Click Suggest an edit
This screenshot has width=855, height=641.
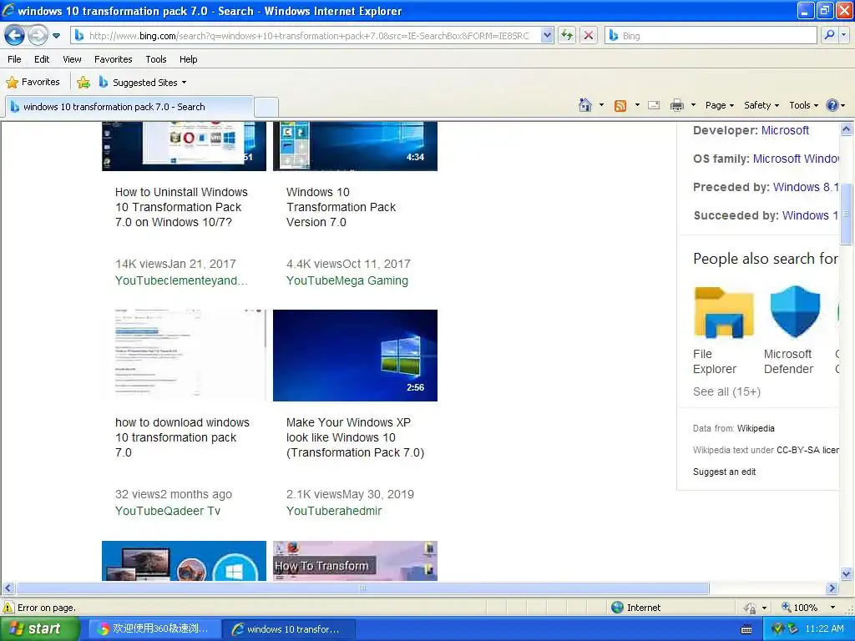724,472
